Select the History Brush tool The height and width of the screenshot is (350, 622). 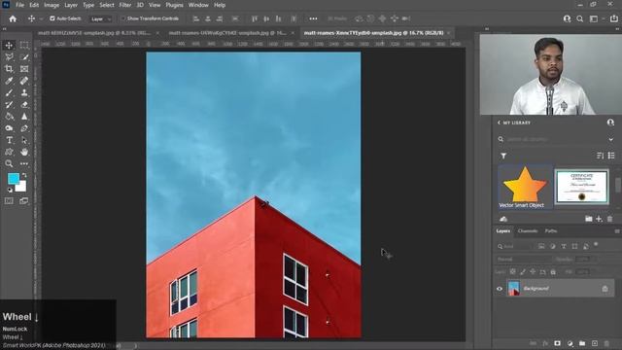9,105
